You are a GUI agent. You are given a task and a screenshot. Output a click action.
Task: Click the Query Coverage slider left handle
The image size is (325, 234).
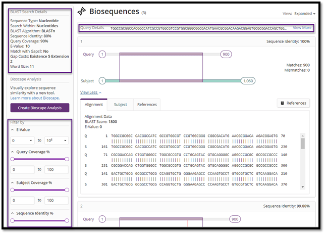[x=13, y=159]
